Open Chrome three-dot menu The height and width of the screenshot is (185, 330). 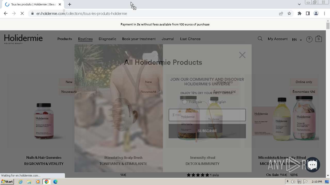(324, 13)
